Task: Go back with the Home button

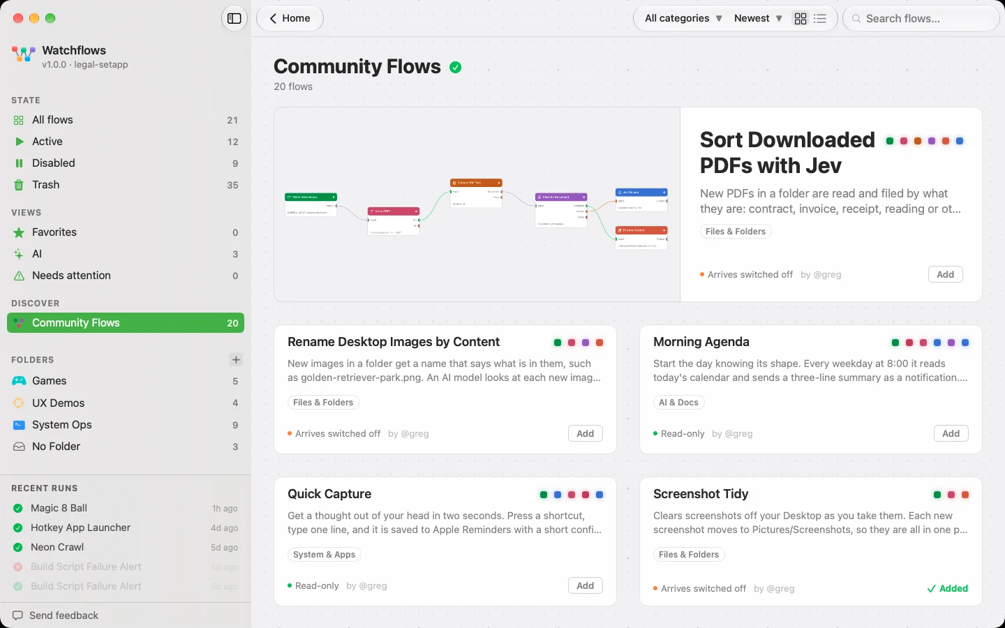Action: 290,18
